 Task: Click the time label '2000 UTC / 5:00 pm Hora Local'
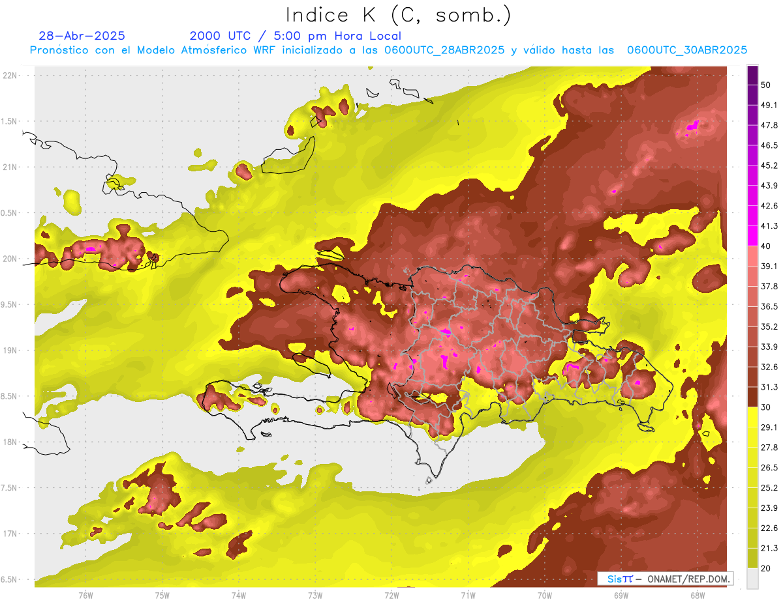(x=296, y=36)
